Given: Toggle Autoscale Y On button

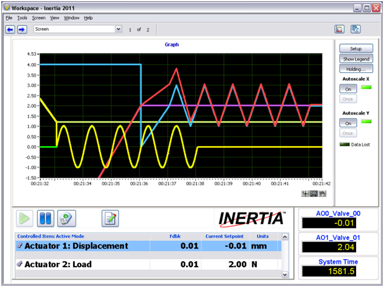Looking at the screenshot, I should [347, 123].
